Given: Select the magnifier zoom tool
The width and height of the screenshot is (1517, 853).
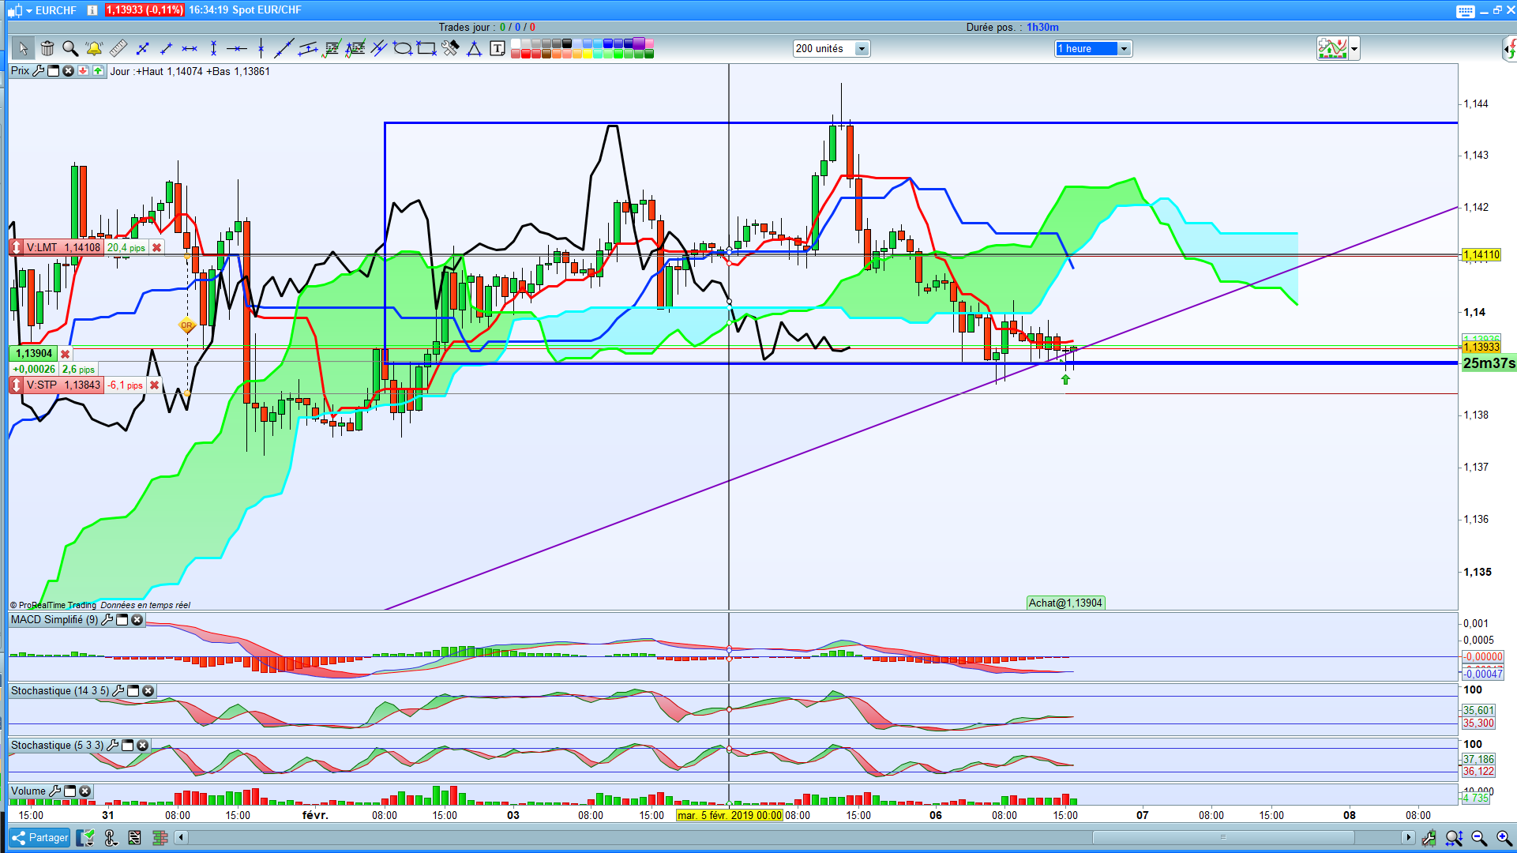Looking at the screenshot, I should tap(70, 49).
